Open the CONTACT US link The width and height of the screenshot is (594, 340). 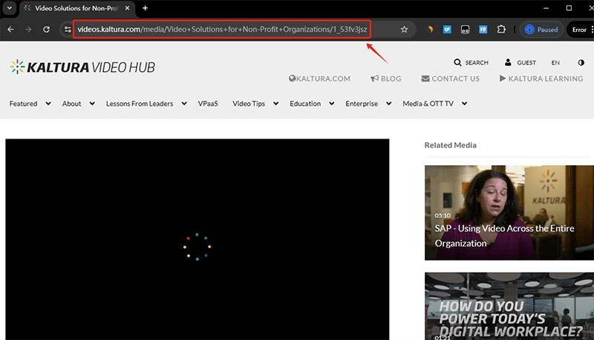pyautogui.click(x=451, y=79)
